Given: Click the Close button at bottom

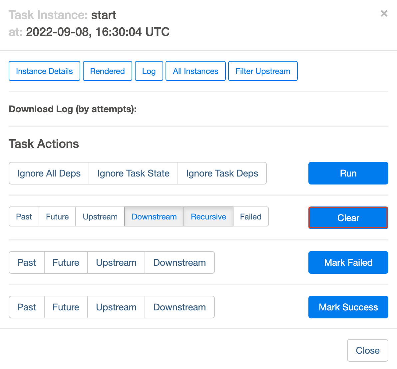Looking at the screenshot, I should 367,350.
